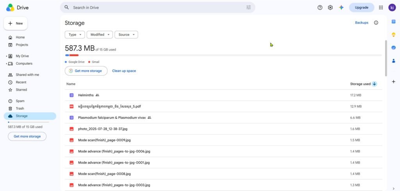
Task: Expand the Computers tree
Action: 6,64
